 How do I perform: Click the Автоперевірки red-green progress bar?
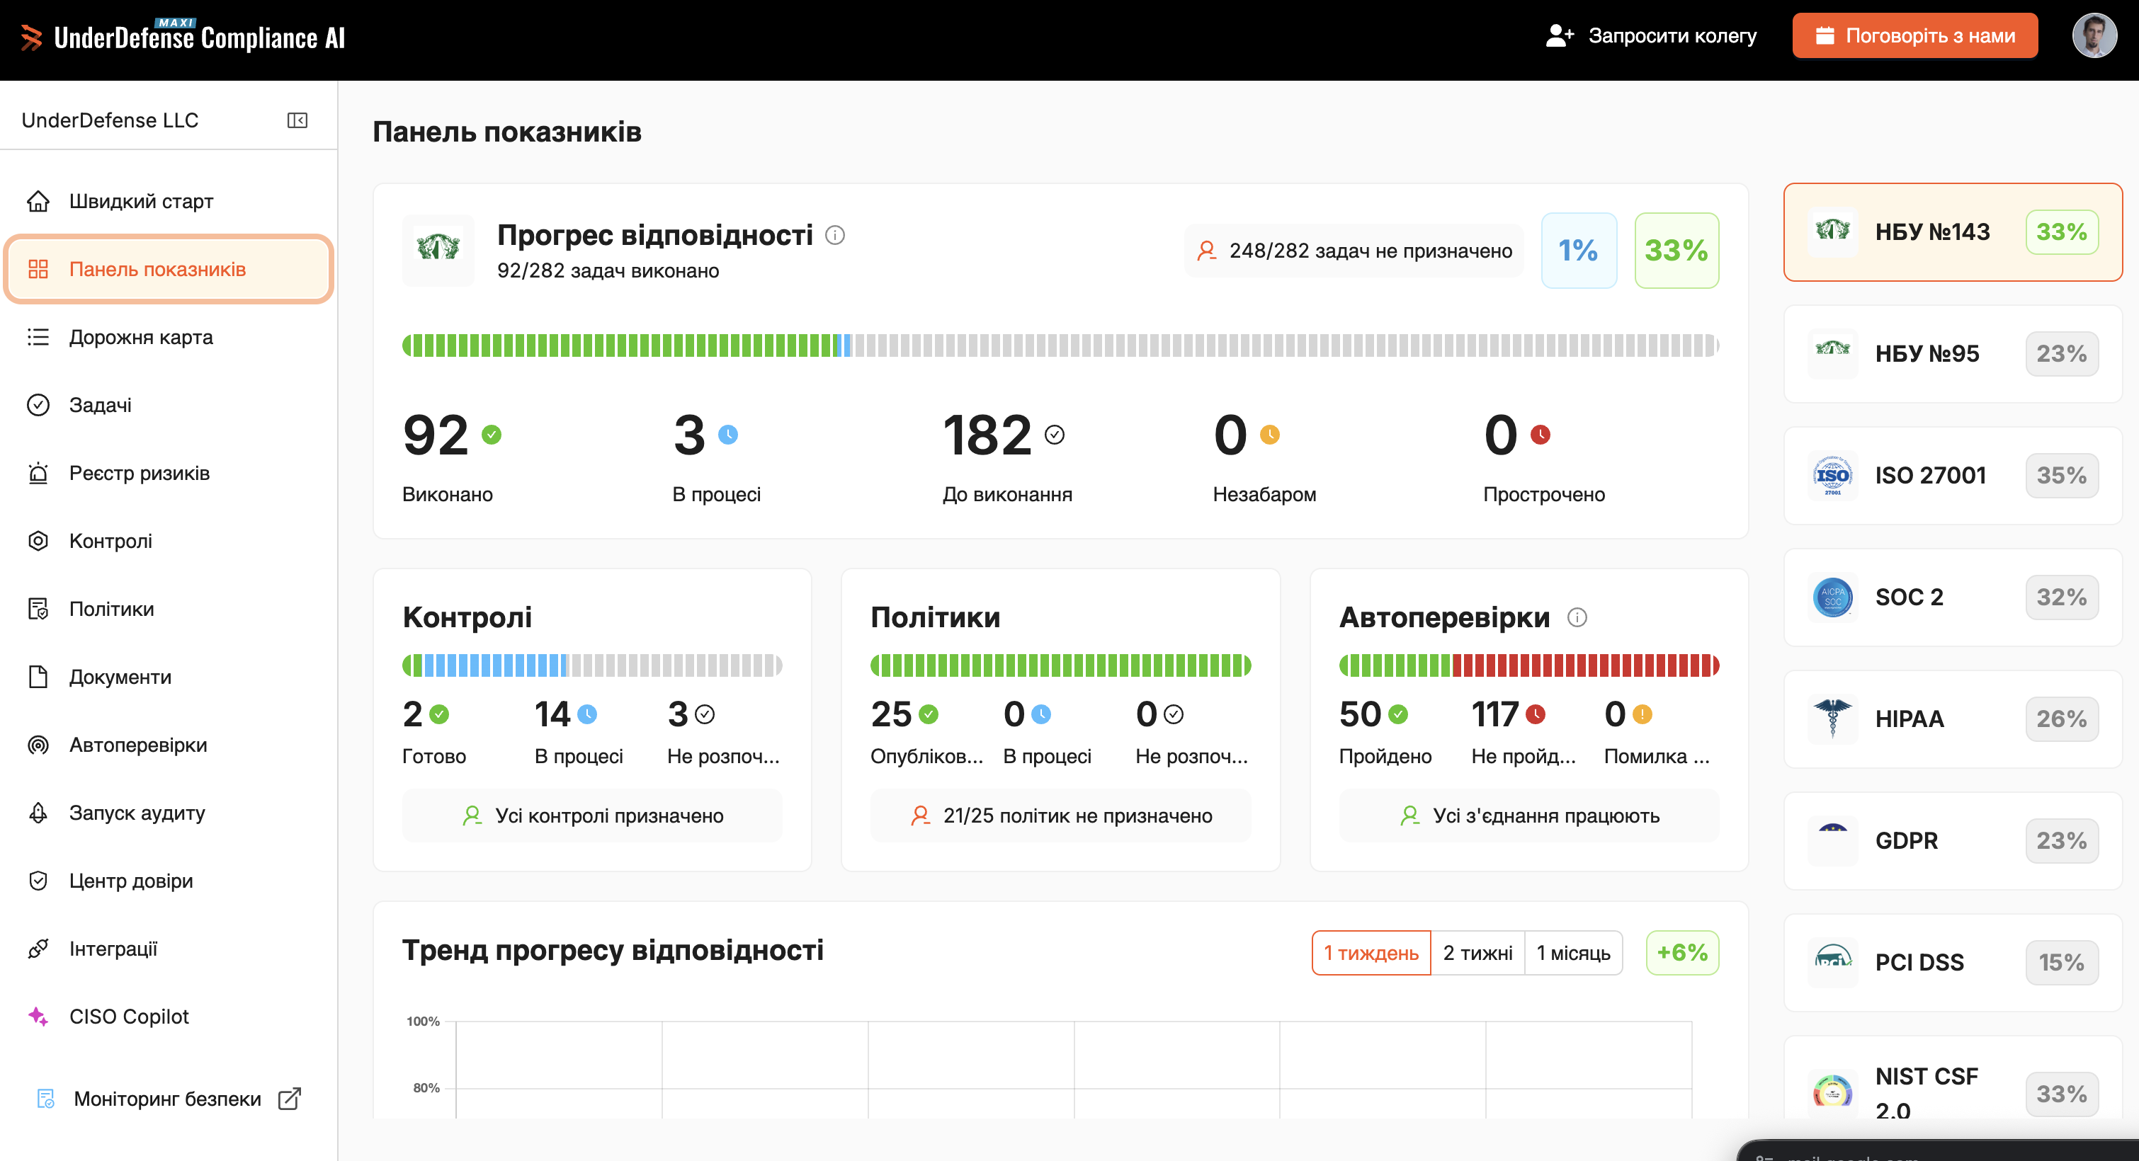click(1528, 665)
